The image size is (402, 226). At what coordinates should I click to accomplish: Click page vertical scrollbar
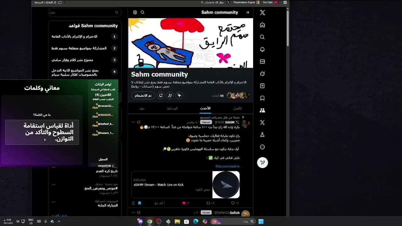[x=287, y=28]
